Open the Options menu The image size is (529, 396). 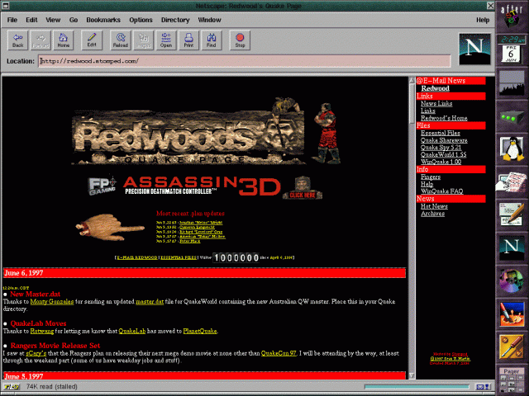click(141, 18)
